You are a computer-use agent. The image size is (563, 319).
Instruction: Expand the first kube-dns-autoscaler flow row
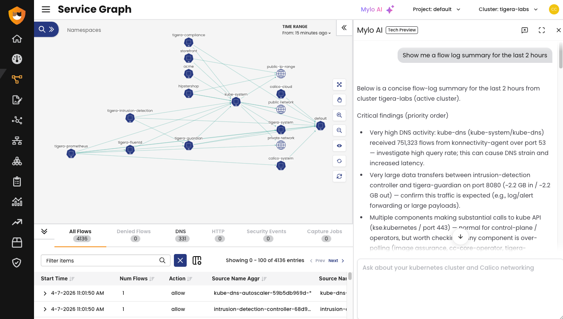pyautogui.click(x=45, y=293)
